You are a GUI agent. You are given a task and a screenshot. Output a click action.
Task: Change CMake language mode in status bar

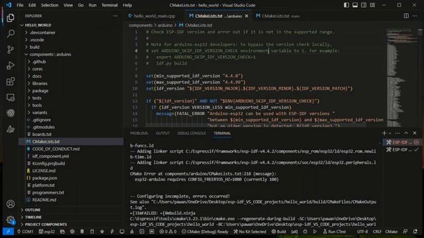(392, 231)
